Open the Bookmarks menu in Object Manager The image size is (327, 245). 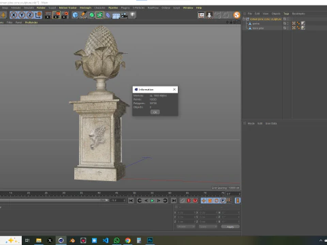[x=298, y=14]
